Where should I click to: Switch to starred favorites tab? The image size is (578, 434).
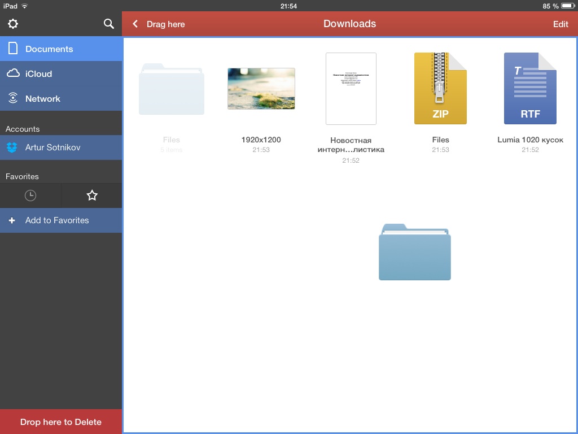point(92,196)
